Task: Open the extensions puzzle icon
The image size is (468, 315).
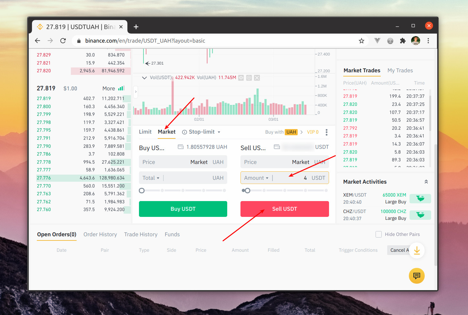Action: (x=403, y=41)
